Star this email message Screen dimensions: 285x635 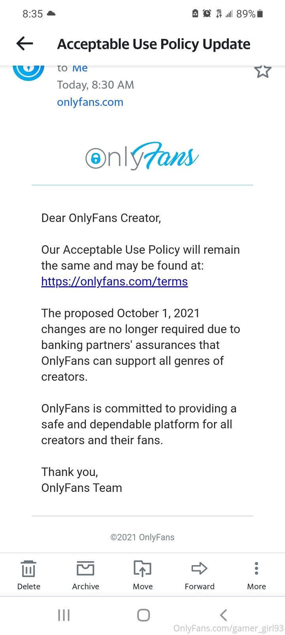[x=262, y=71]
